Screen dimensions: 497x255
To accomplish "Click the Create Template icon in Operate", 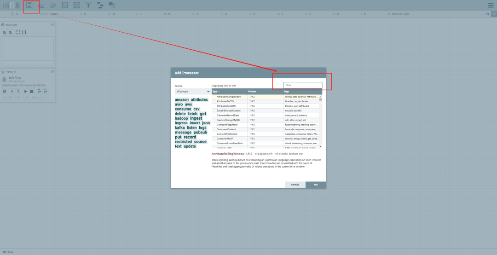I will coord(40,91).
